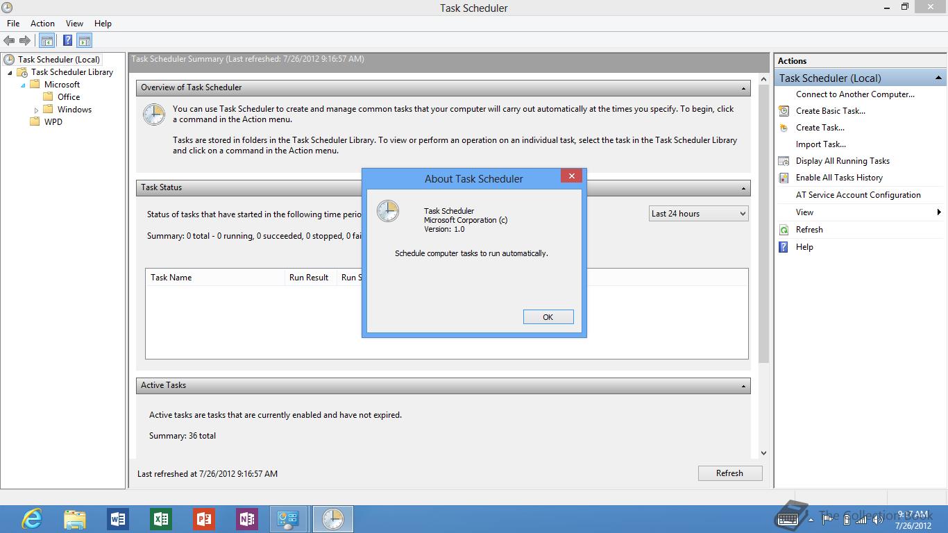
Task: Launch Word from the taskbar
Action: (118, 519)
